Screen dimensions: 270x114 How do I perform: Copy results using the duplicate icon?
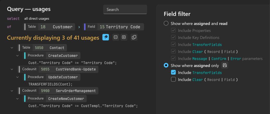click(134, 37)
